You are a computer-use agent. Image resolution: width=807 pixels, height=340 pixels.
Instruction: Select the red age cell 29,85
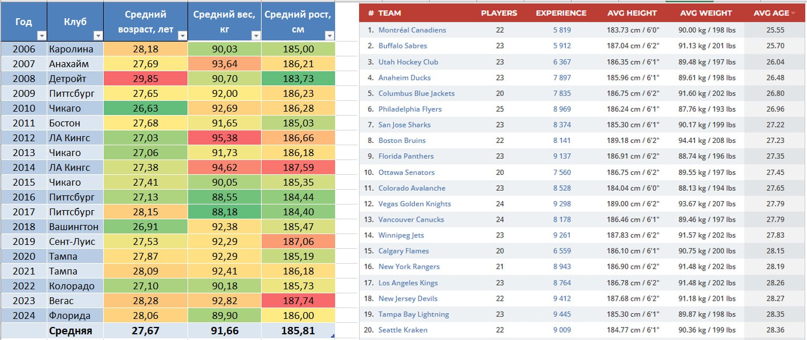click(145, 79)
